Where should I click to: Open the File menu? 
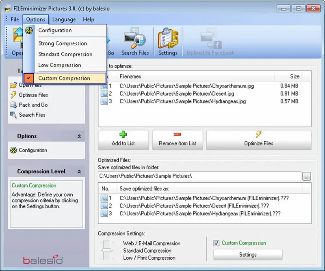[15, 19]
